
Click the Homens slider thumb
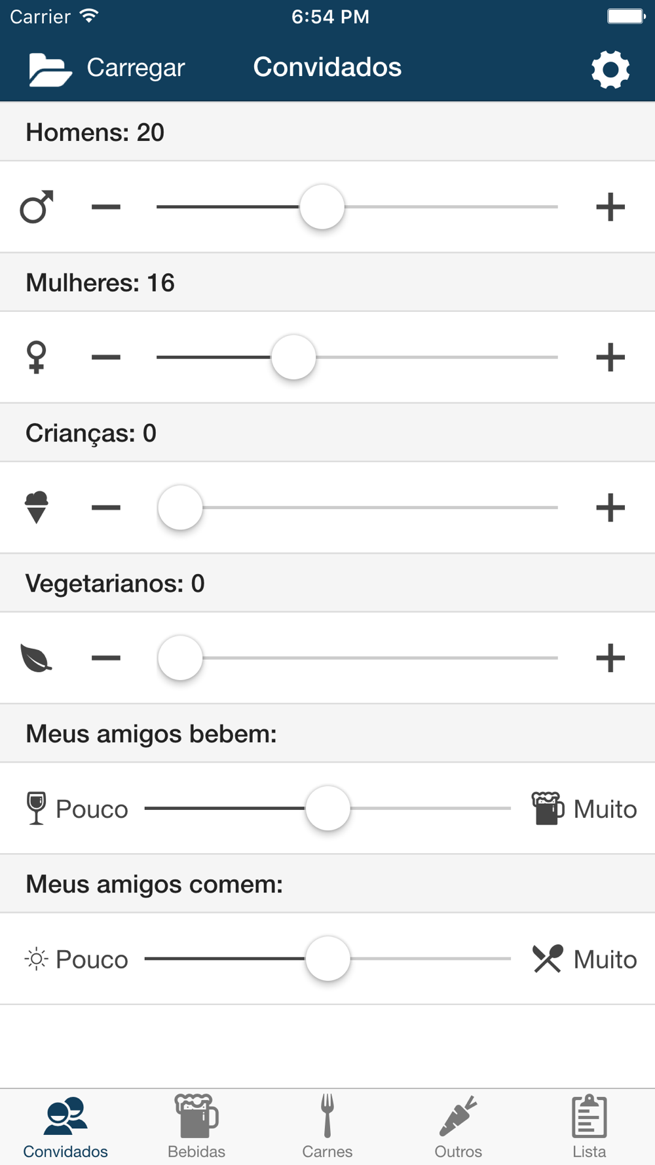pos(322,207)
